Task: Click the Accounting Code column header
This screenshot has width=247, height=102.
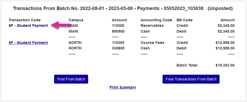Action: pyautogui.click(x=156, y=20)
